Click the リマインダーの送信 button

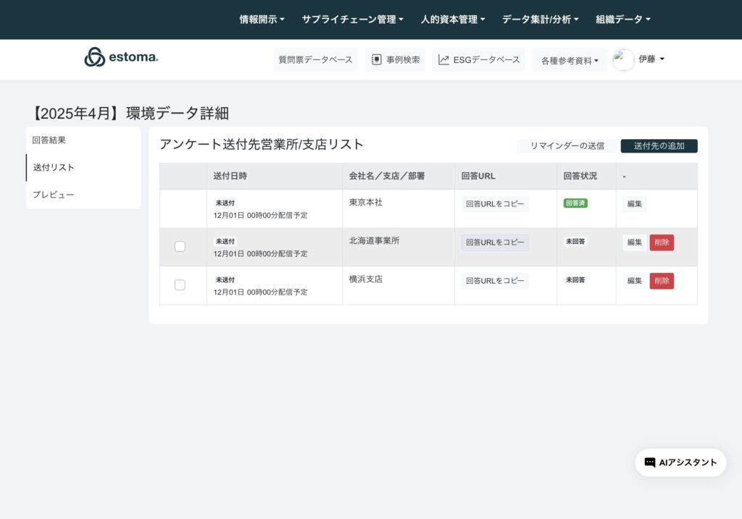(567, 146)
